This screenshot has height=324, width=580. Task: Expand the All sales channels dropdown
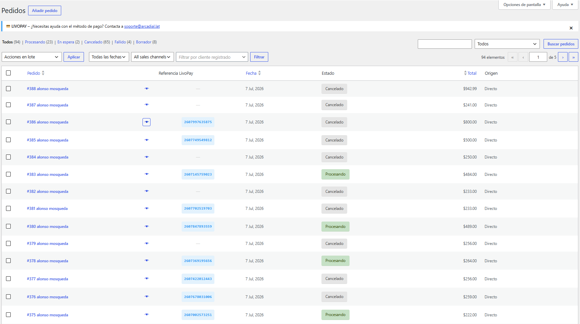pos(153,57)
